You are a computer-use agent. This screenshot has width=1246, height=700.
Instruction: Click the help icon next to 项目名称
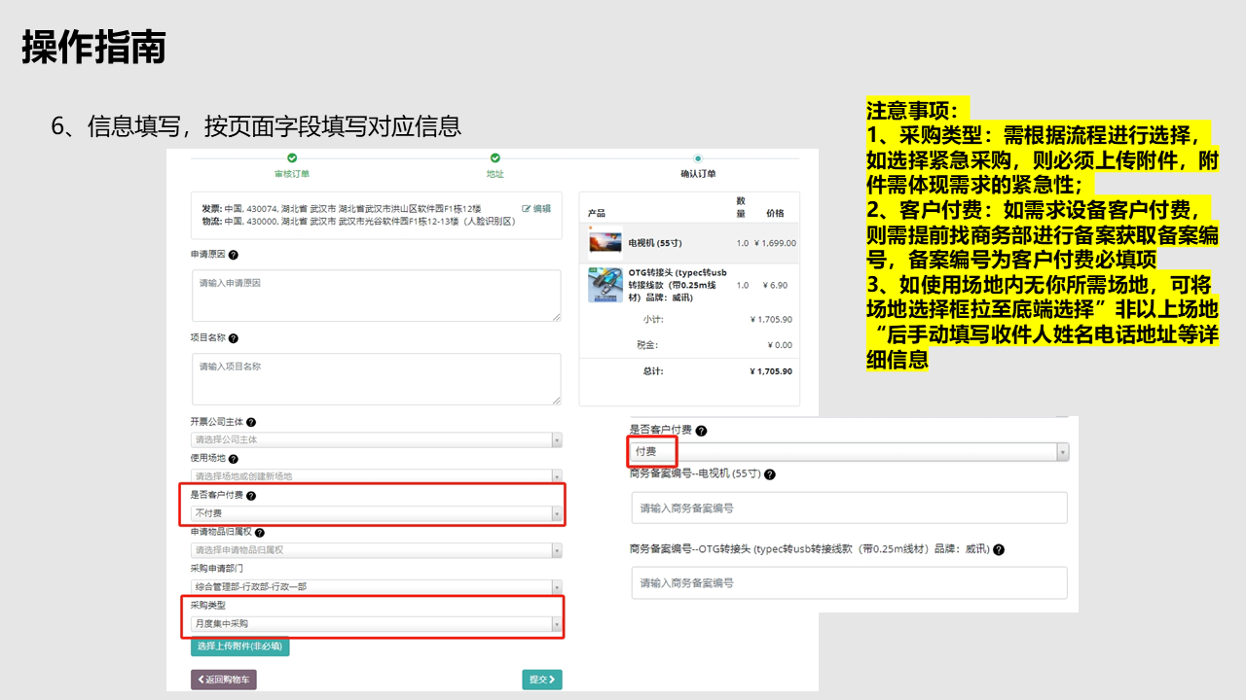pos(234,338)
